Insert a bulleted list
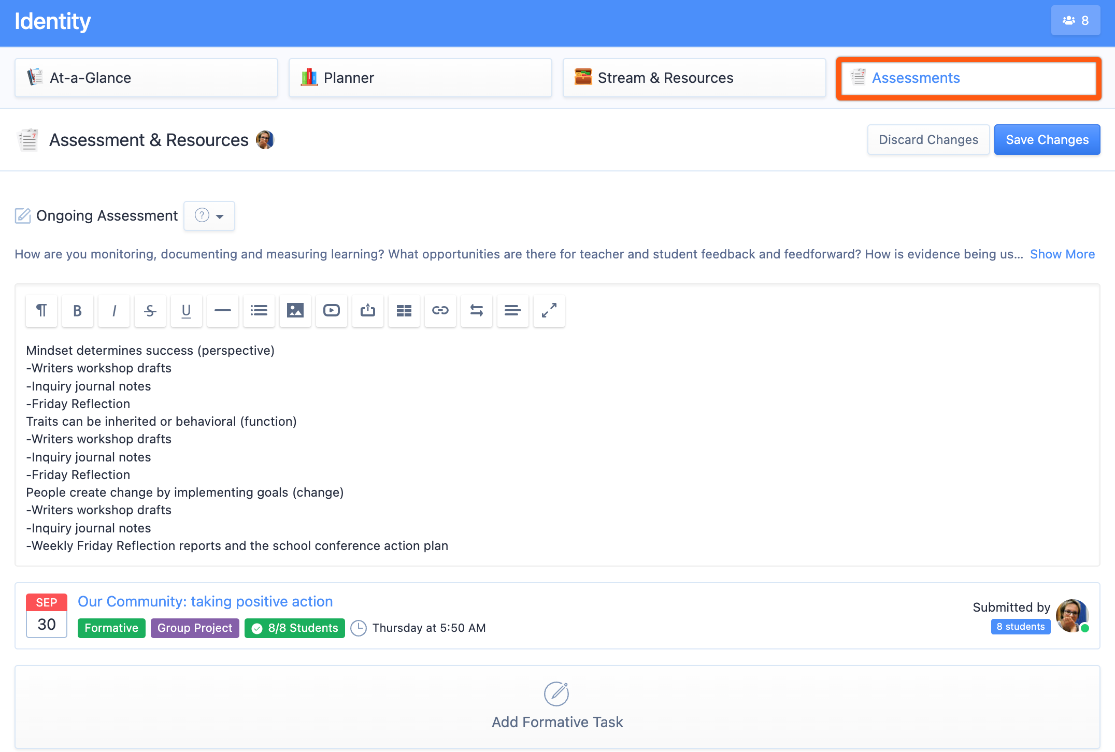The image size is (1115, 752). point(259,311)
